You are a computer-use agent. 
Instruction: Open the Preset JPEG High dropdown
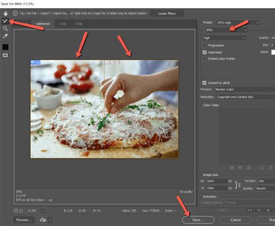[x=238, y=23]
